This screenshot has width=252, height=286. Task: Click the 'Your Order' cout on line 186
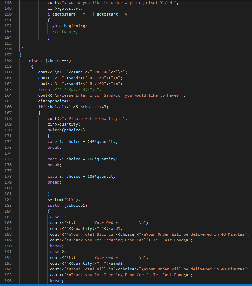[99, 223]
